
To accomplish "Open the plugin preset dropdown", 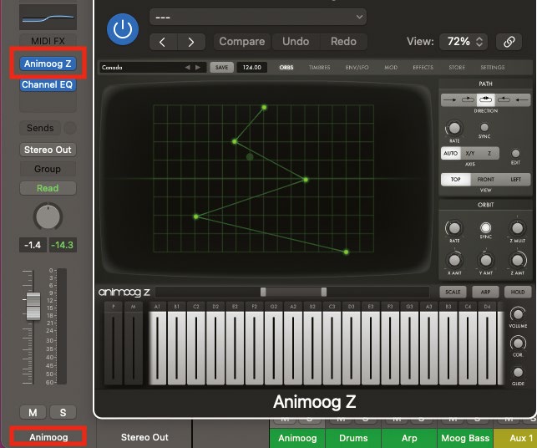I will pos(258,17).
